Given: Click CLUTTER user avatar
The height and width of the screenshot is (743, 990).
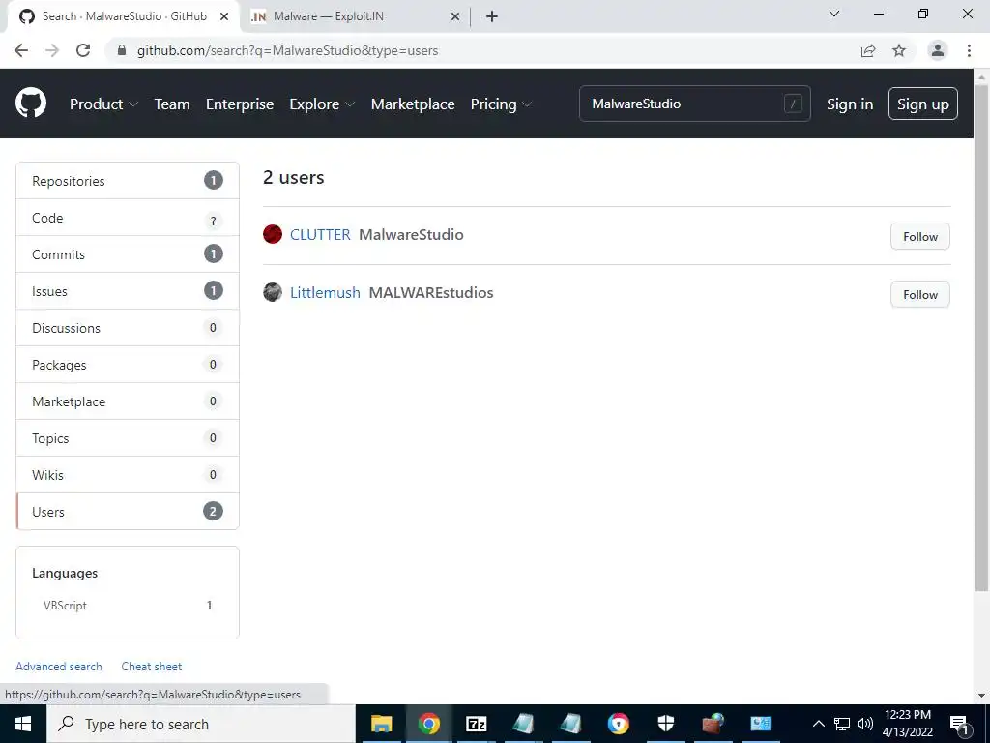Looking at the screenshot, I should [272, 234].
